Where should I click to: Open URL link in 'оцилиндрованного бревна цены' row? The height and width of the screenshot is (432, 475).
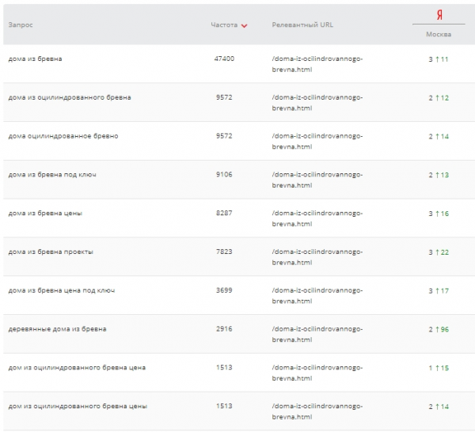[x=317, y=411]
